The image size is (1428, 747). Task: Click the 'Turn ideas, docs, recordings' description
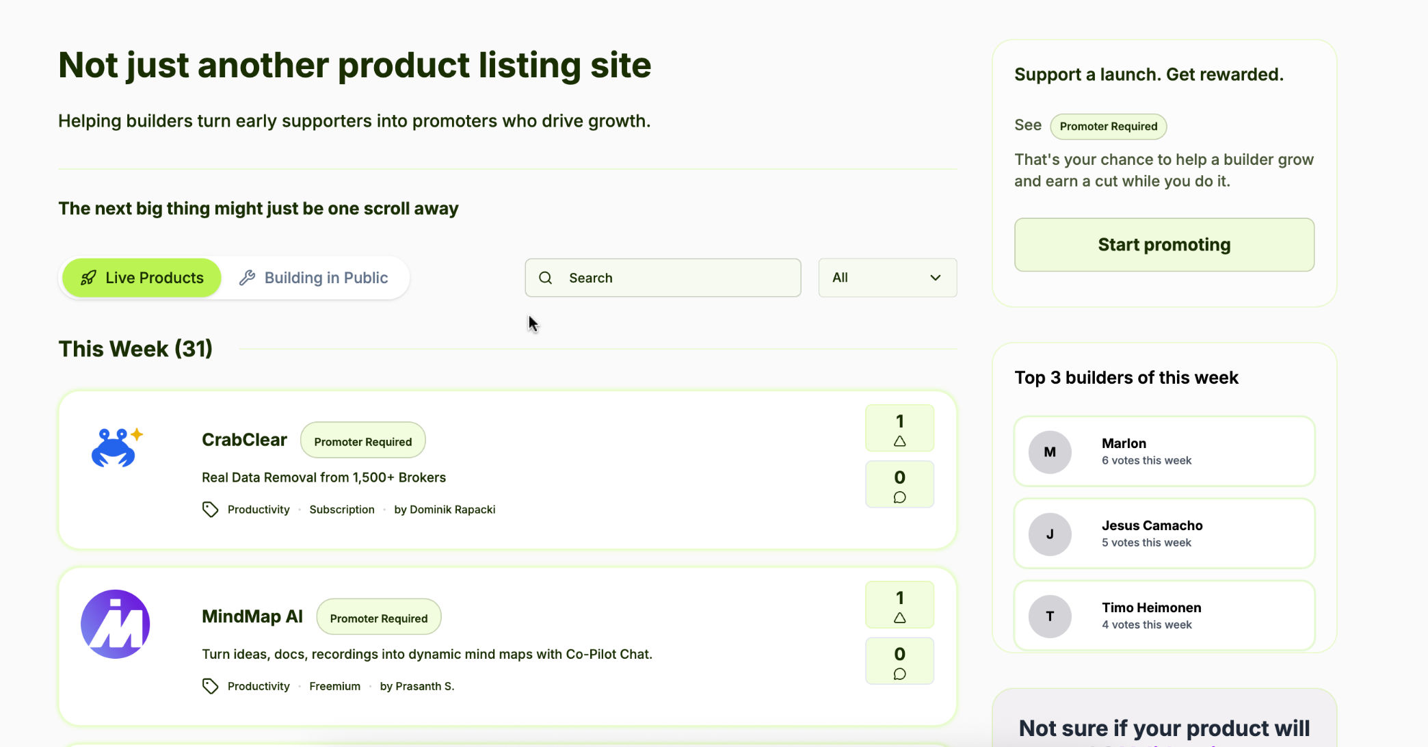427,654
